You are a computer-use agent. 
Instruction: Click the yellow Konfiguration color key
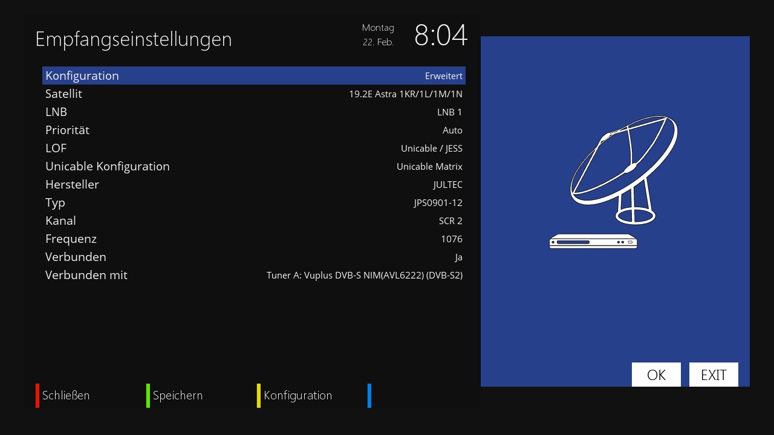(x=295, y=396)
